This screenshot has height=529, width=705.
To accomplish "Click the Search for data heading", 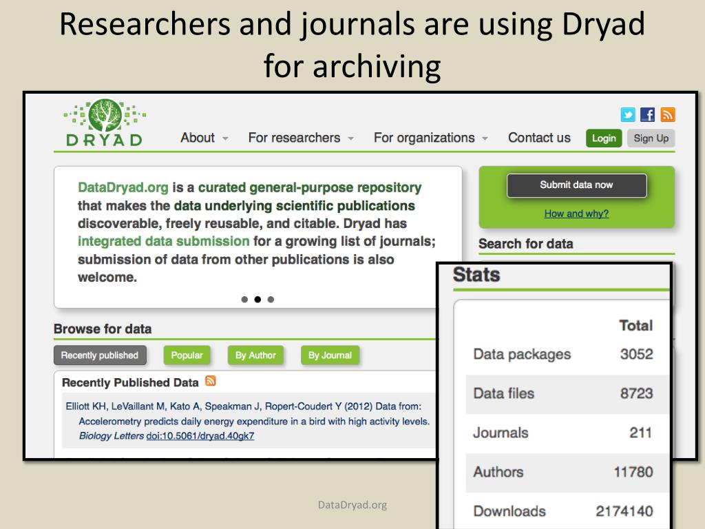I will pyautogui.click(x=525, y=244).
